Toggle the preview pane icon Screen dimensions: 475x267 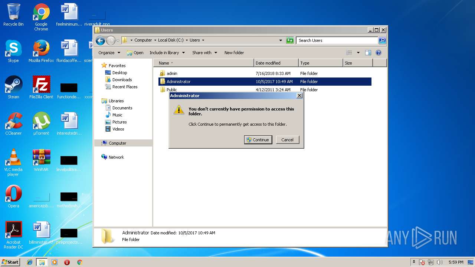tap(368, 53)
